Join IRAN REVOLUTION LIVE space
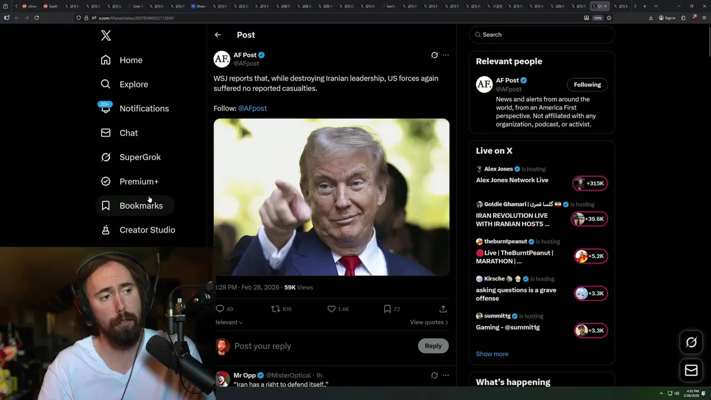The image size is (711, 400). tap(513, 219)
